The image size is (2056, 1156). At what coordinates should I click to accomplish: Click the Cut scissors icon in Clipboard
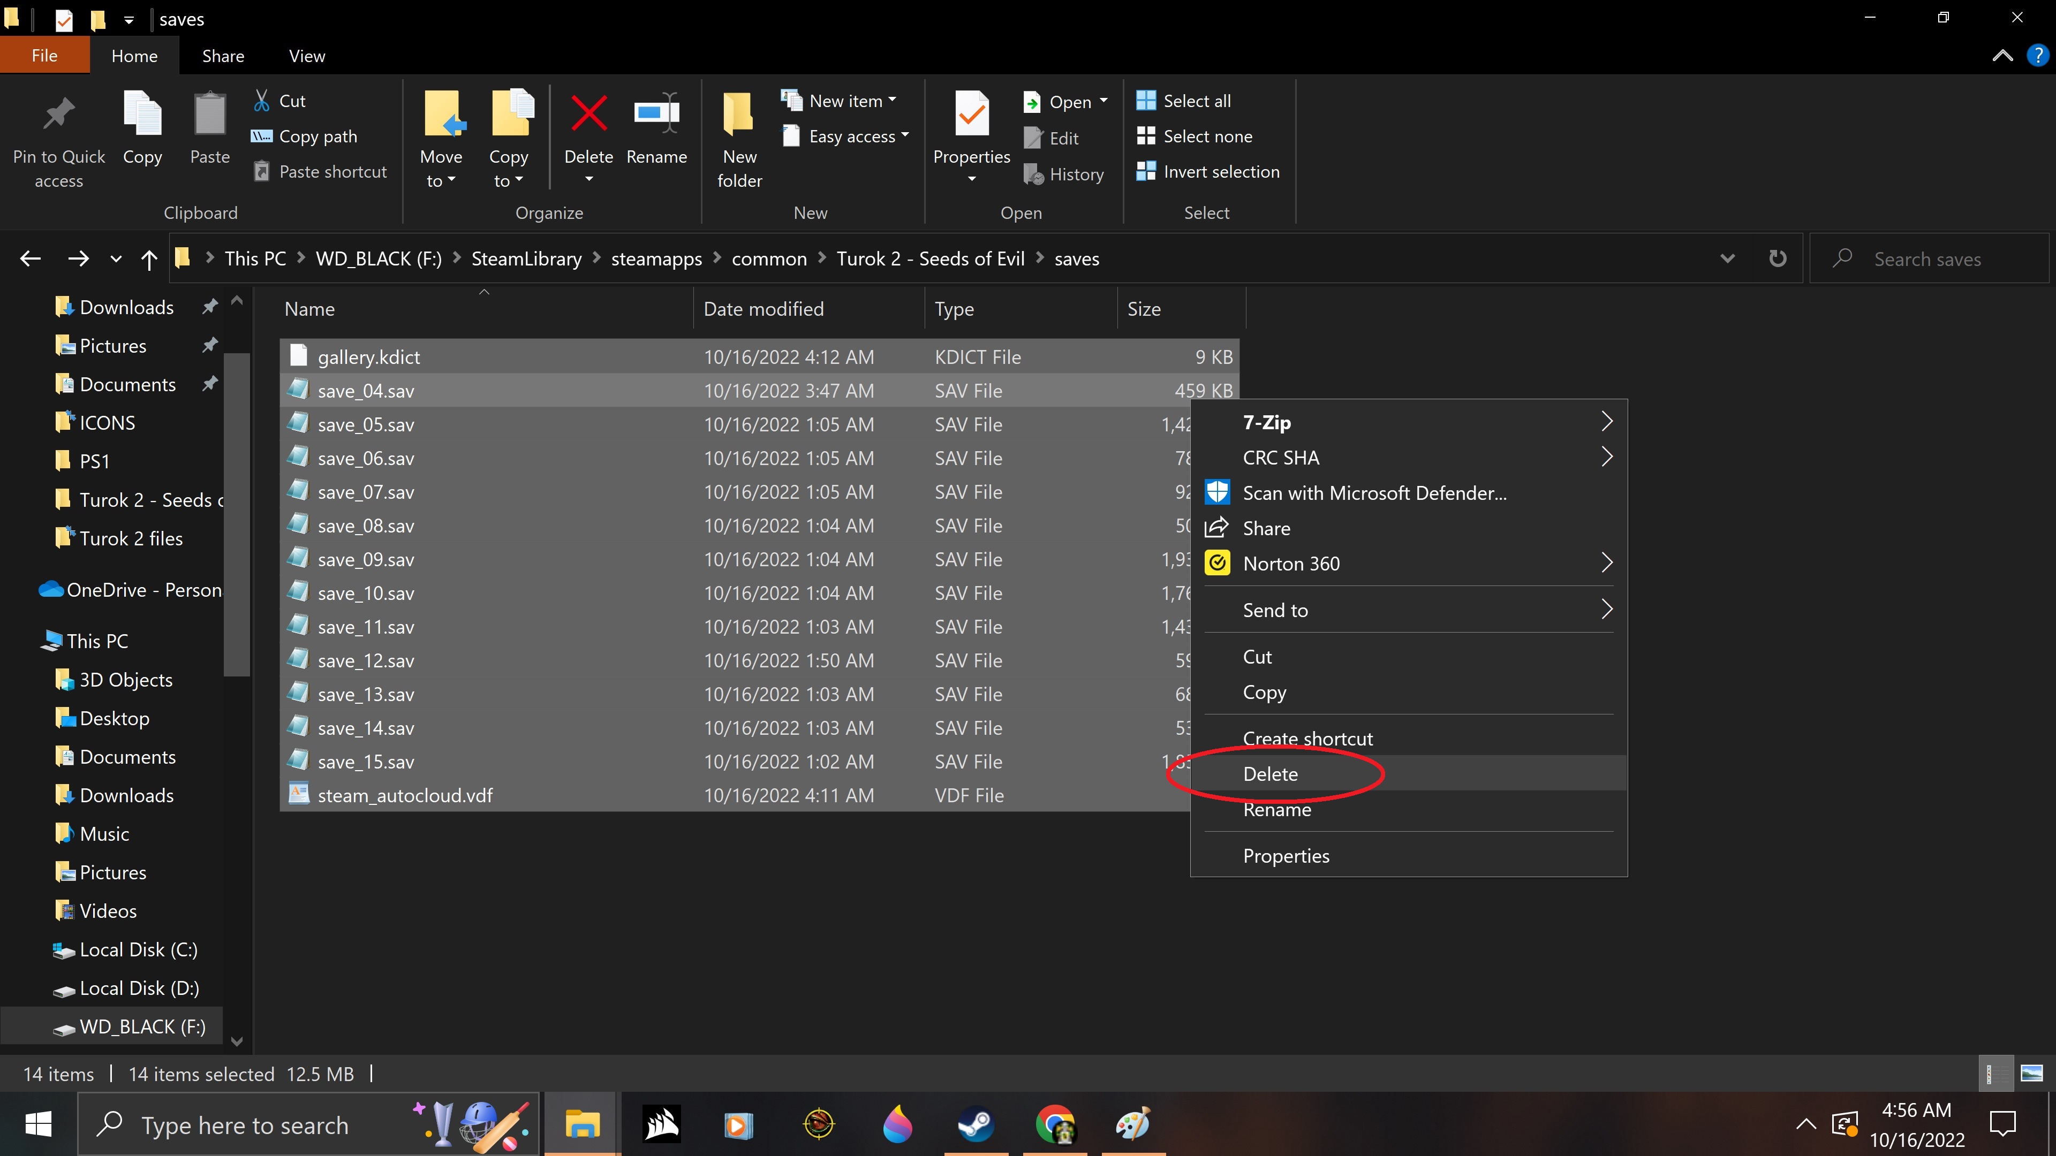(x=262, y=101)
